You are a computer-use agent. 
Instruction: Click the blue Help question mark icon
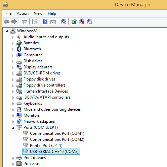tap(45, 21)
